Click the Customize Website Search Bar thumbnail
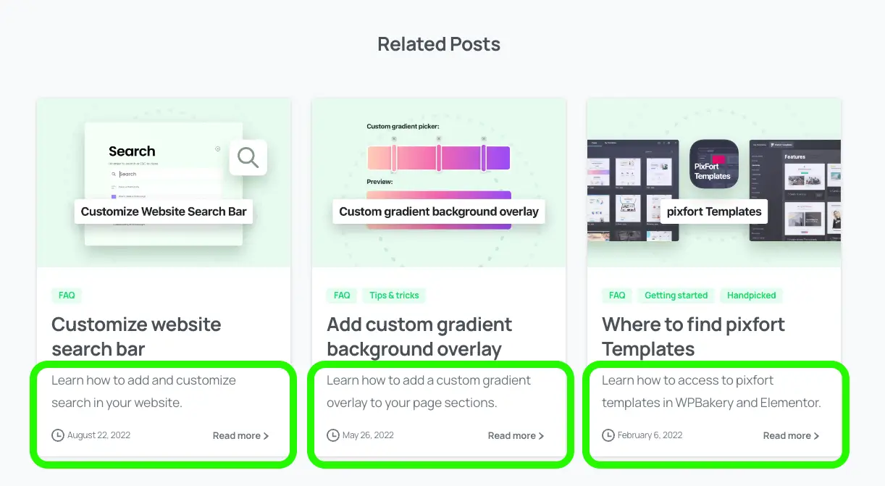 click(164, 183)
